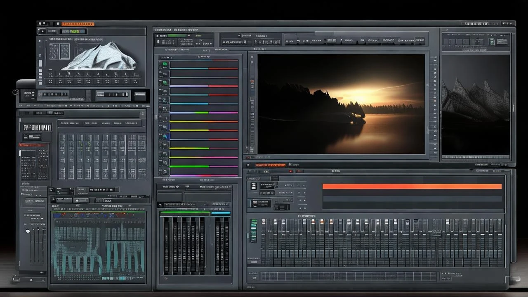Click the orange timeline clip bar
This screenshot has width=528, height=297.
pos(412,186)
